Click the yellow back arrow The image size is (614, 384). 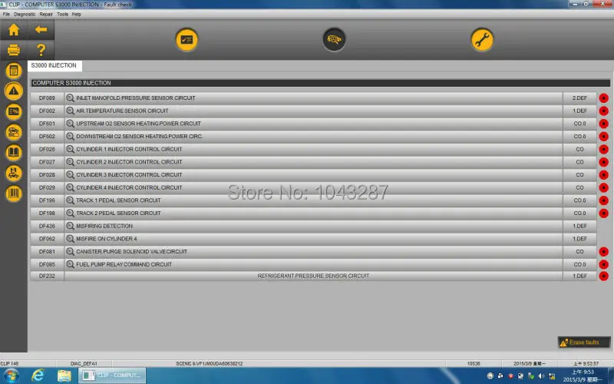click(41, 30)
